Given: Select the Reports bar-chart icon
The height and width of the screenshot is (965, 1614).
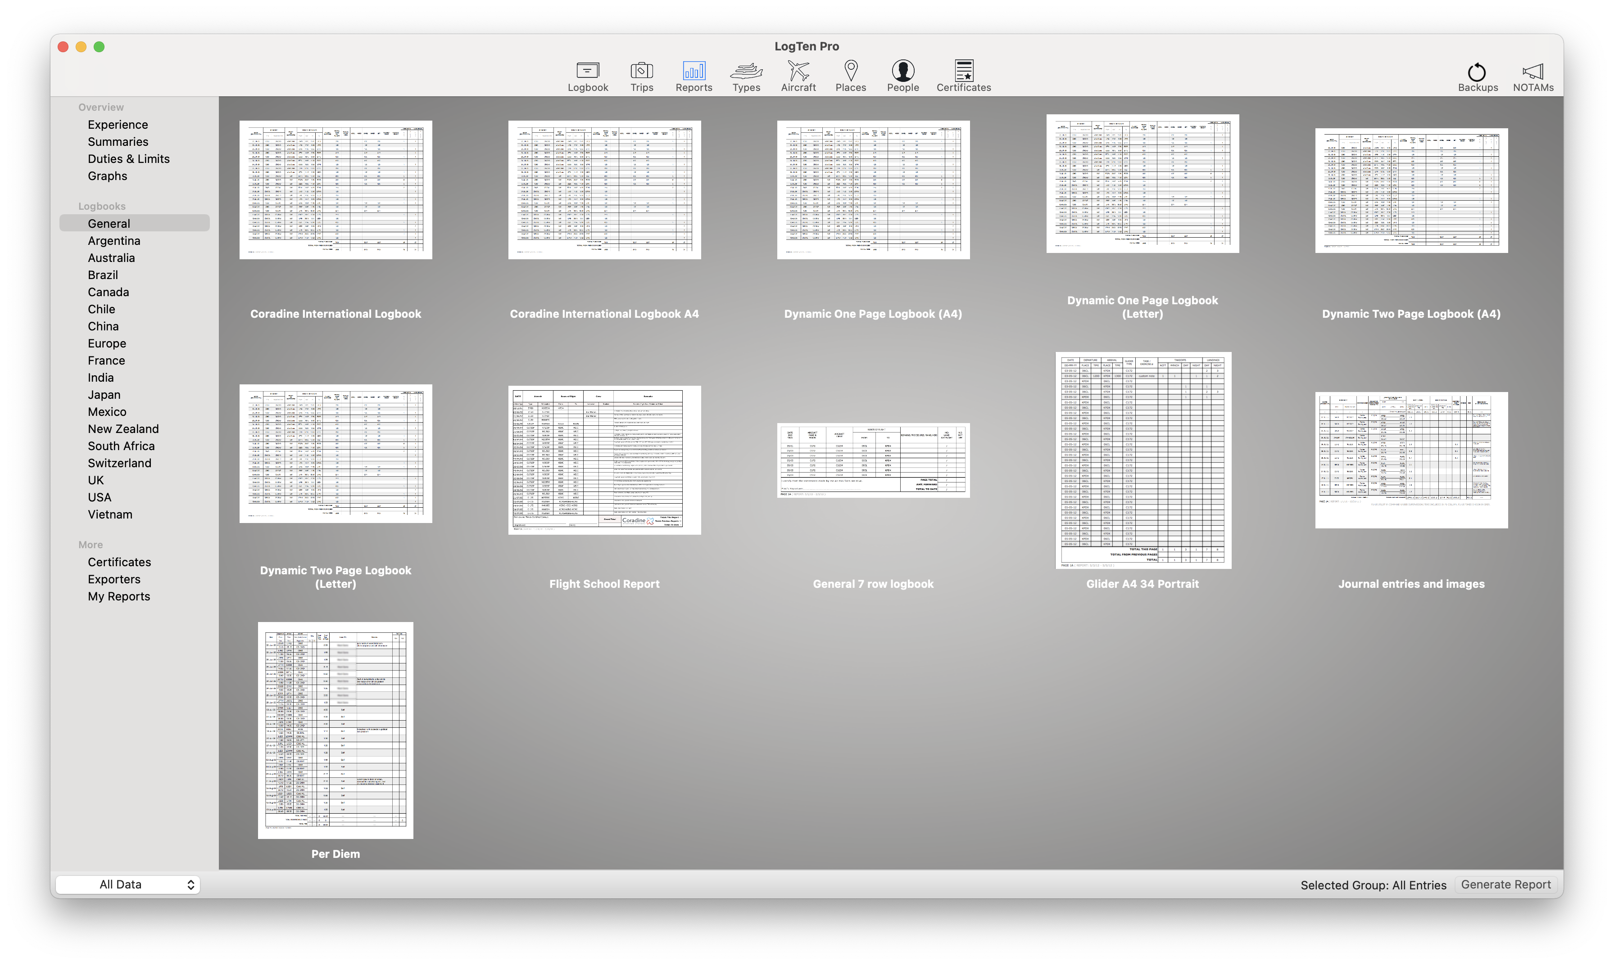Looking at the screenshot, I should click(694, 76).
